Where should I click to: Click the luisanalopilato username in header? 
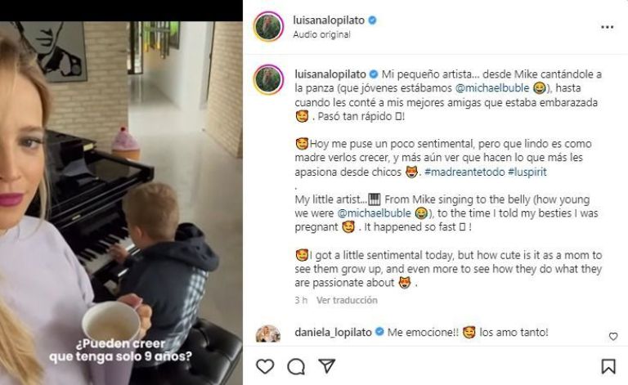click(329, 20)
